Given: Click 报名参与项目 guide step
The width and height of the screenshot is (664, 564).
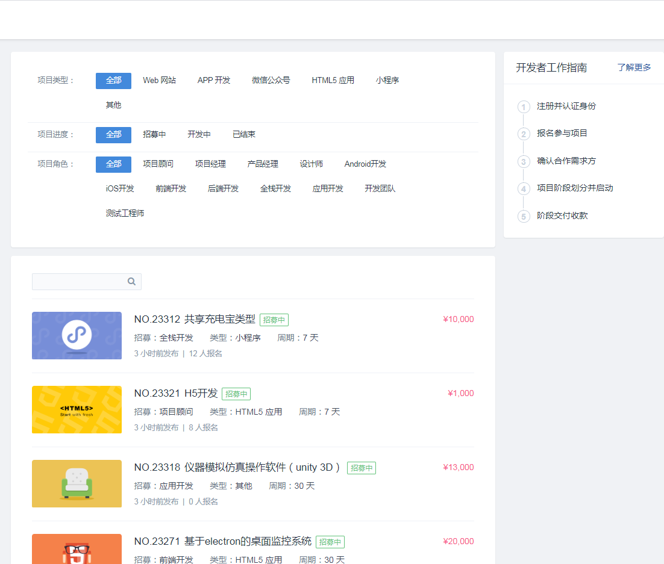Looking at the screenshot, I should [x=562, y=133].
